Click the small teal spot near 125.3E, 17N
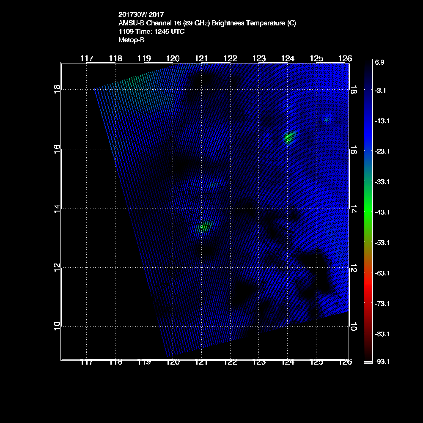423x423 pixels. (x=326, y=120)
